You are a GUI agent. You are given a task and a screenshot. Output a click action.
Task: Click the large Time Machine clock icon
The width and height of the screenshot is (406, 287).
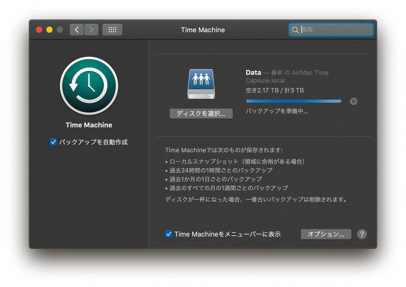(x=89, y=86)
